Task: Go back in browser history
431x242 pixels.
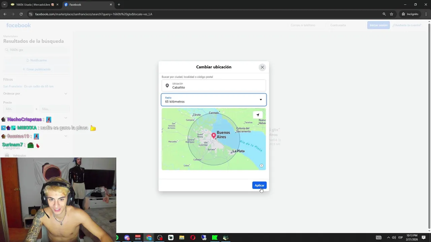Action: point(5,14)
